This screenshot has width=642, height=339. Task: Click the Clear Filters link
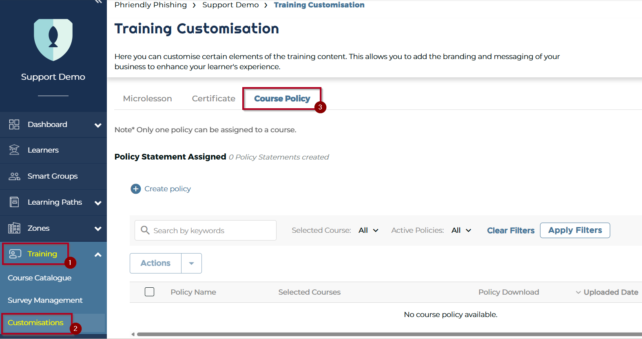[510, 230]
